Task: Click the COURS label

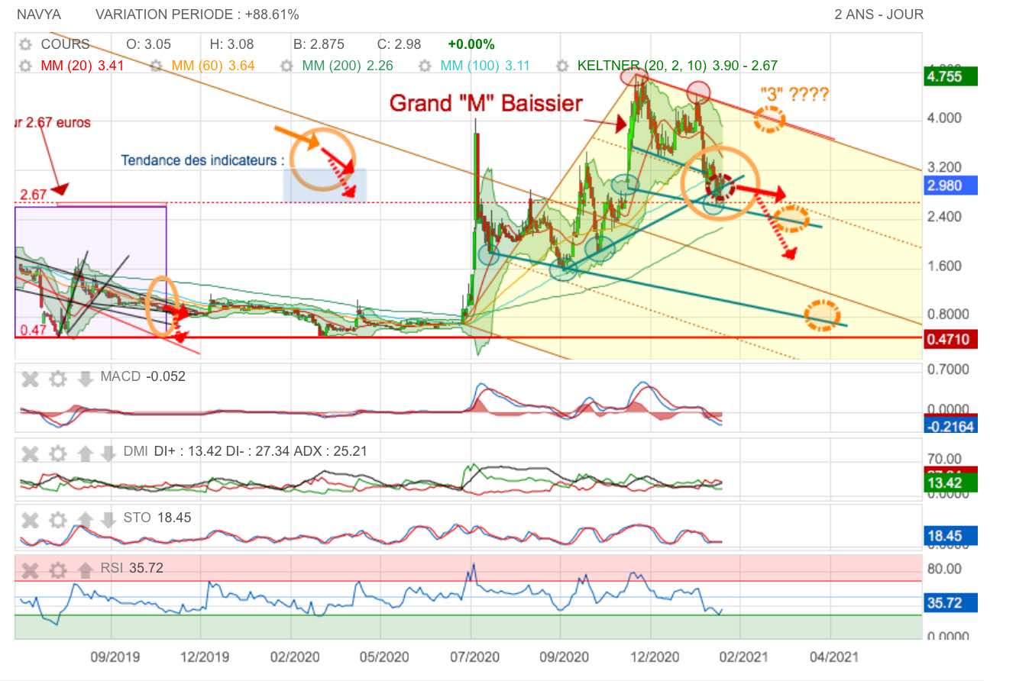Action: point(65,44)
